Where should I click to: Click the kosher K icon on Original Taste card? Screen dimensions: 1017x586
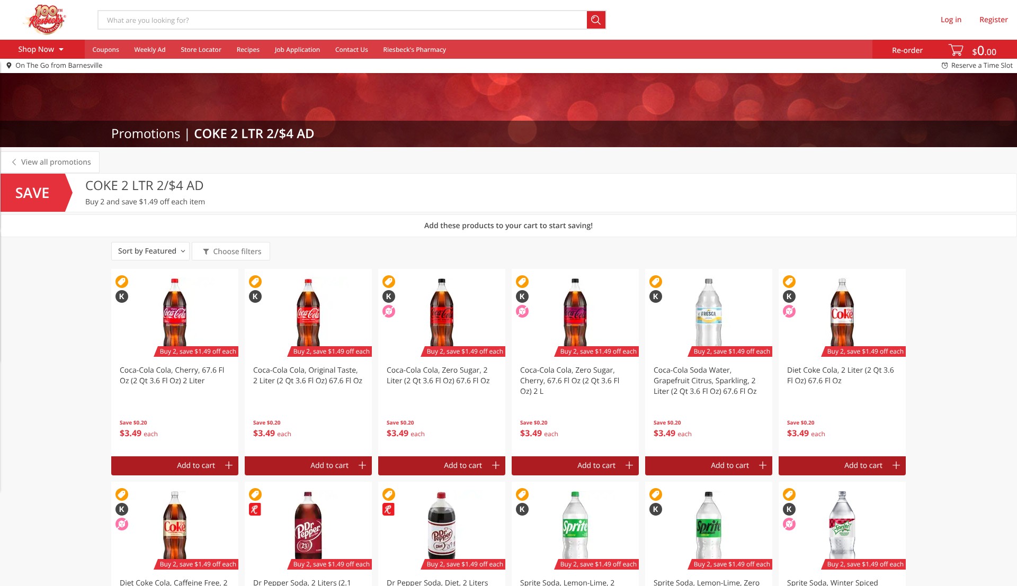[x=255, y=296]
